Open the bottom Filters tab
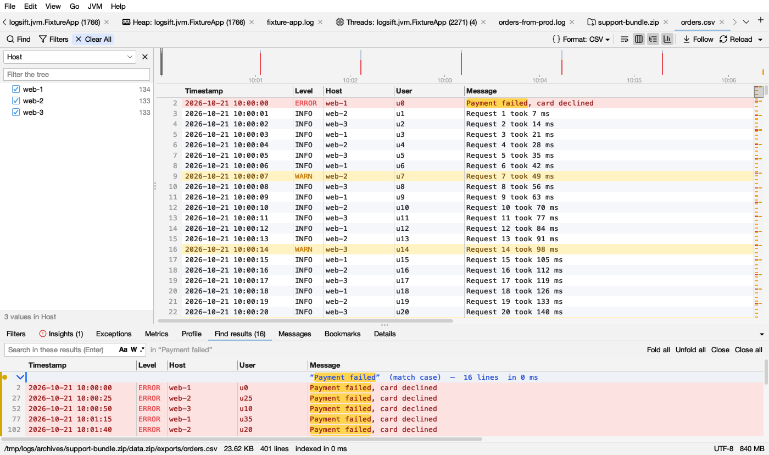The width and height of the screenshot is (769, 455). pyautogui.click(x=16, y=334)
